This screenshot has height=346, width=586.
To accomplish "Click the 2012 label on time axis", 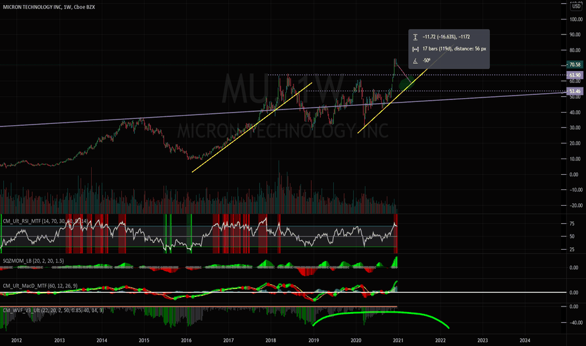I will [x=16, y=340].
